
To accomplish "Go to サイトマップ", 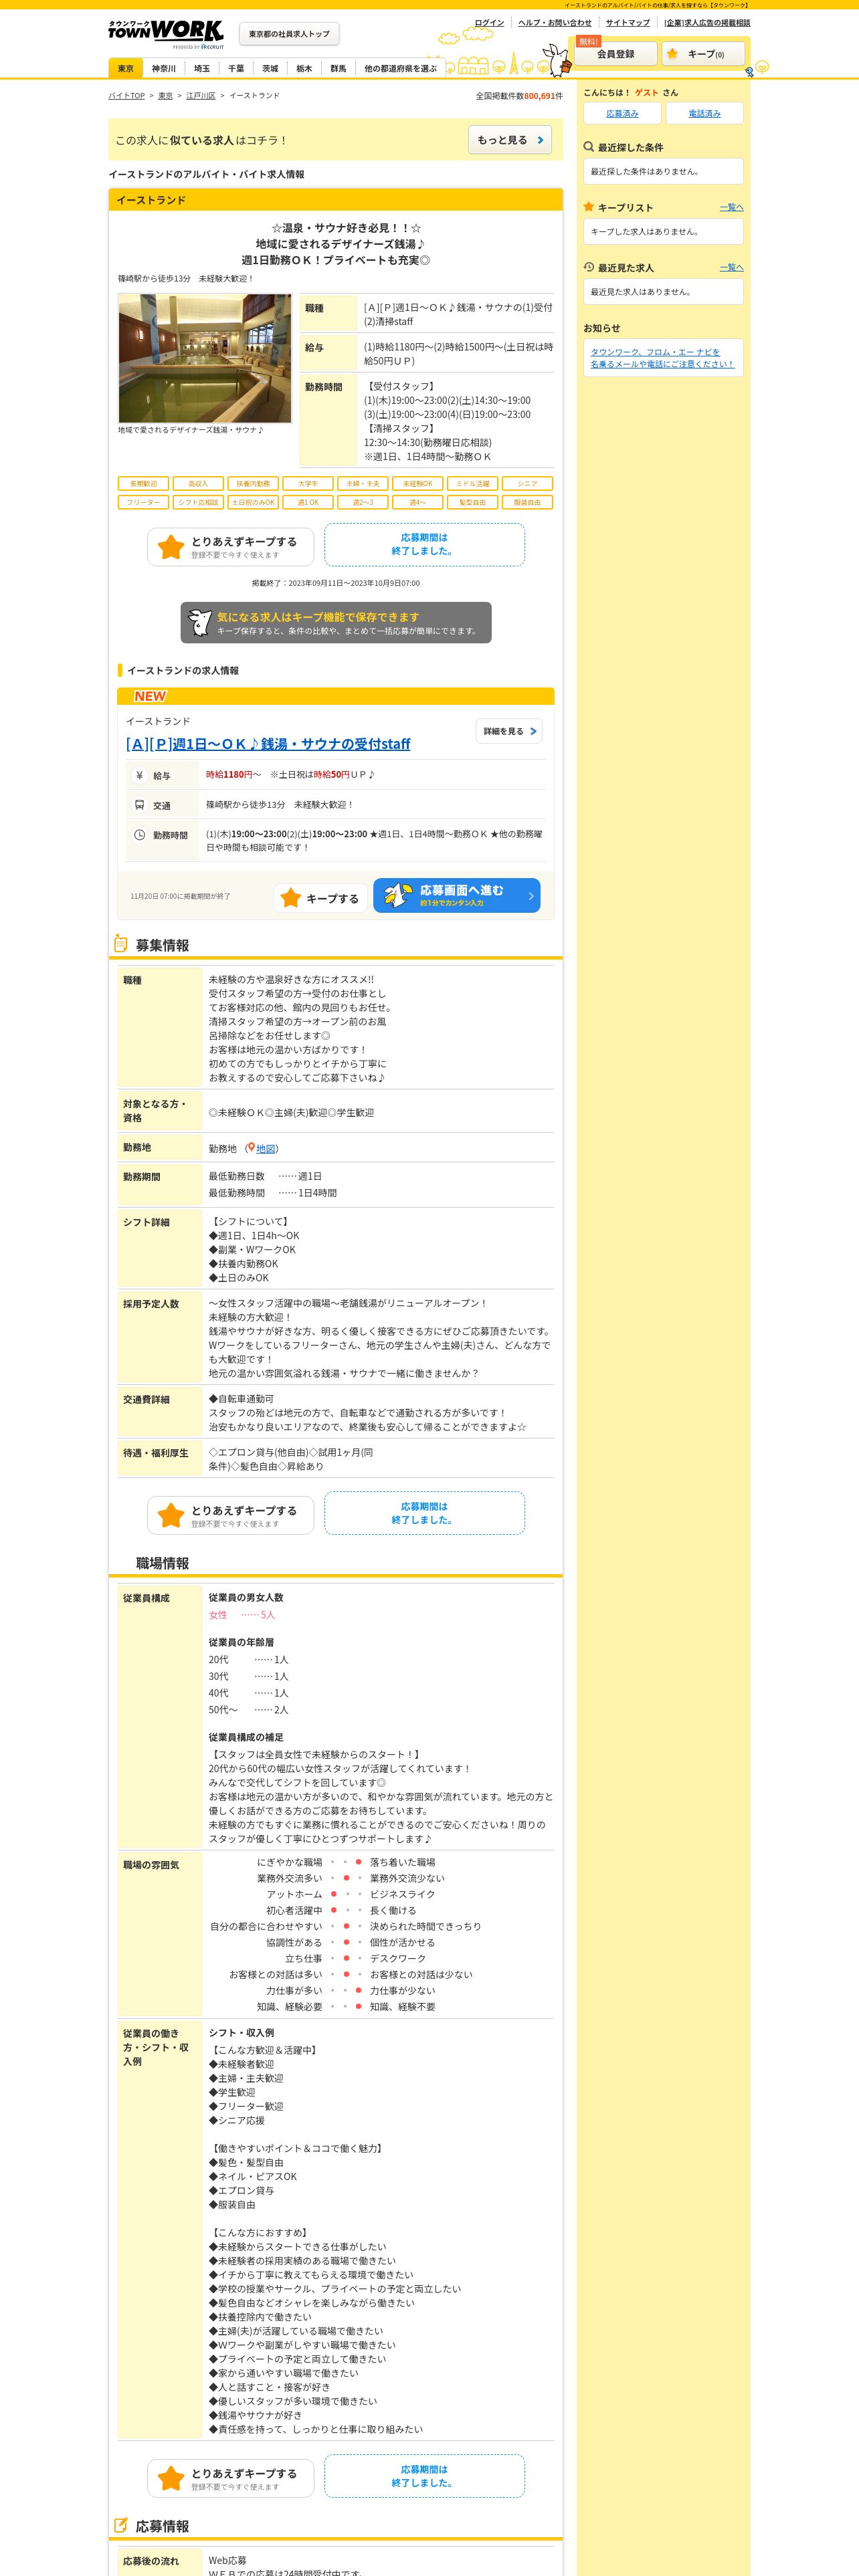I will 627,22.
